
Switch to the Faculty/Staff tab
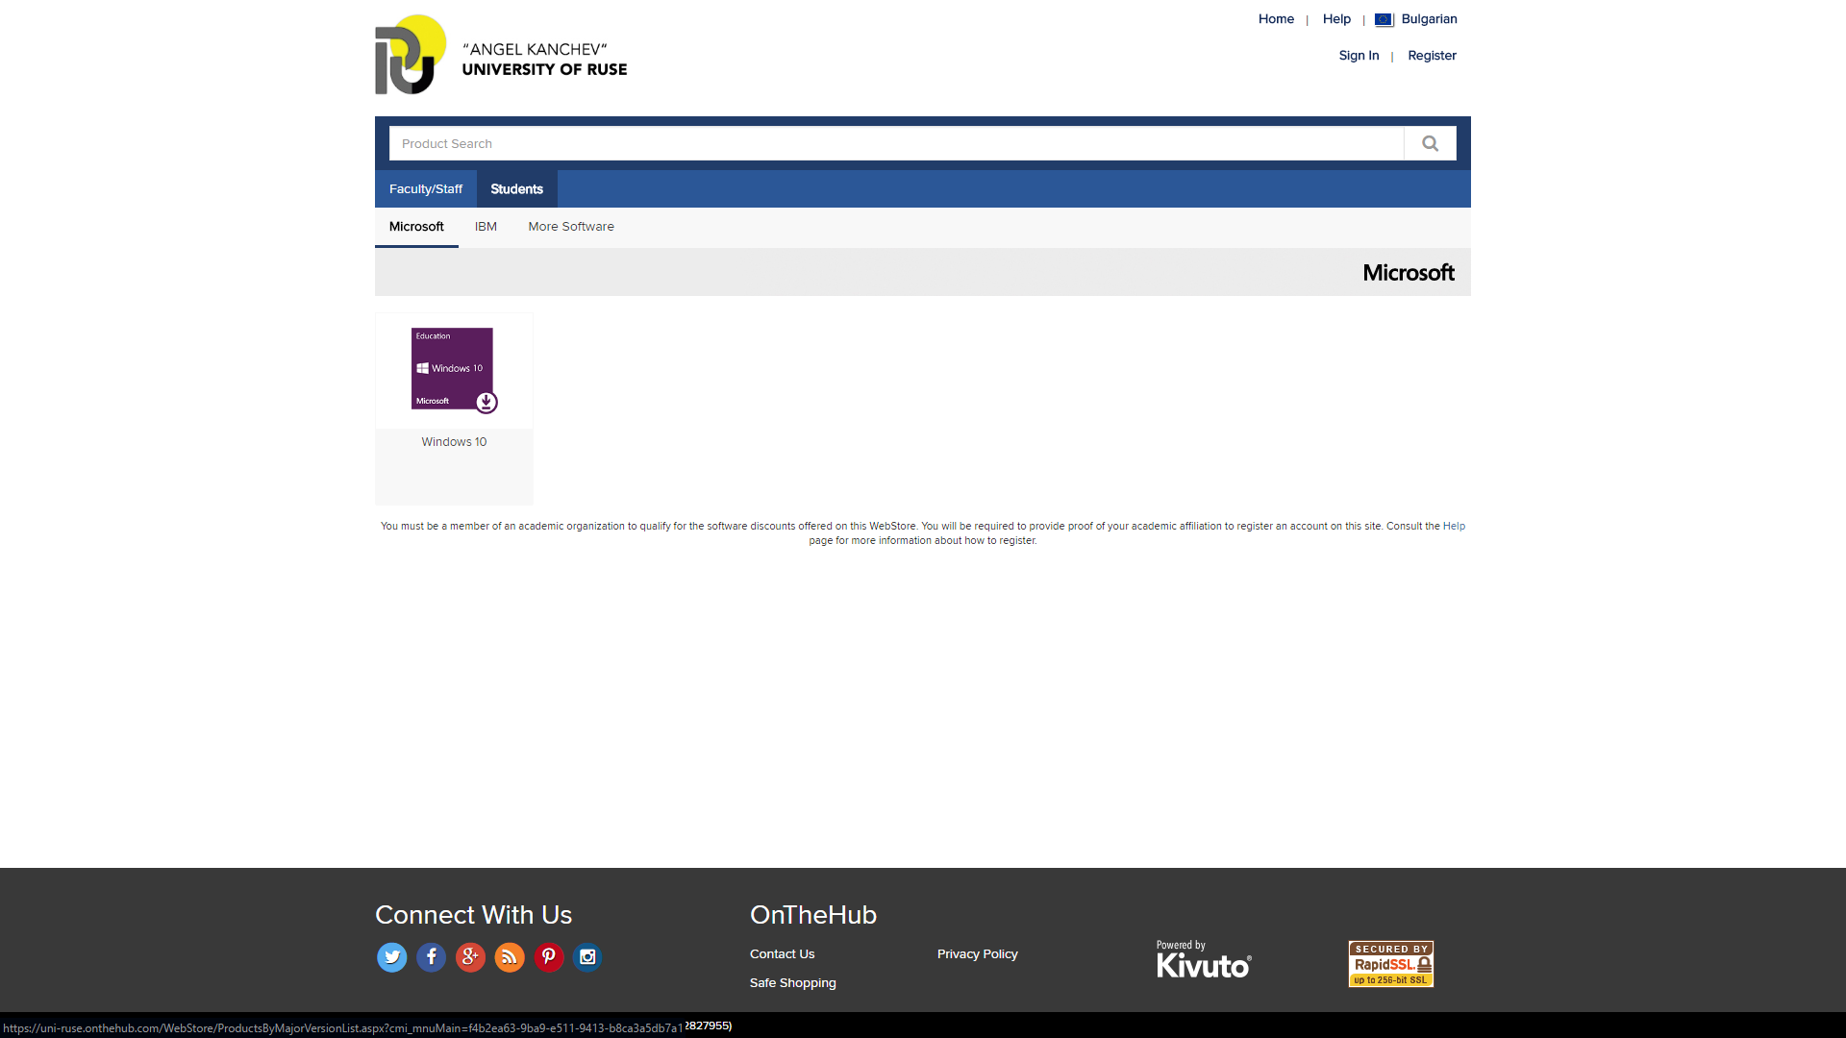(x=426, y=189)
